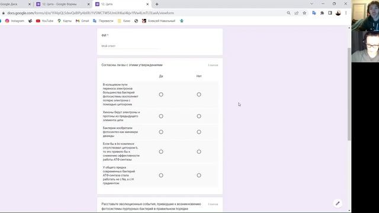Click the pencil edit form button
The width and height of the screenshot is (379, 213).
338,204
